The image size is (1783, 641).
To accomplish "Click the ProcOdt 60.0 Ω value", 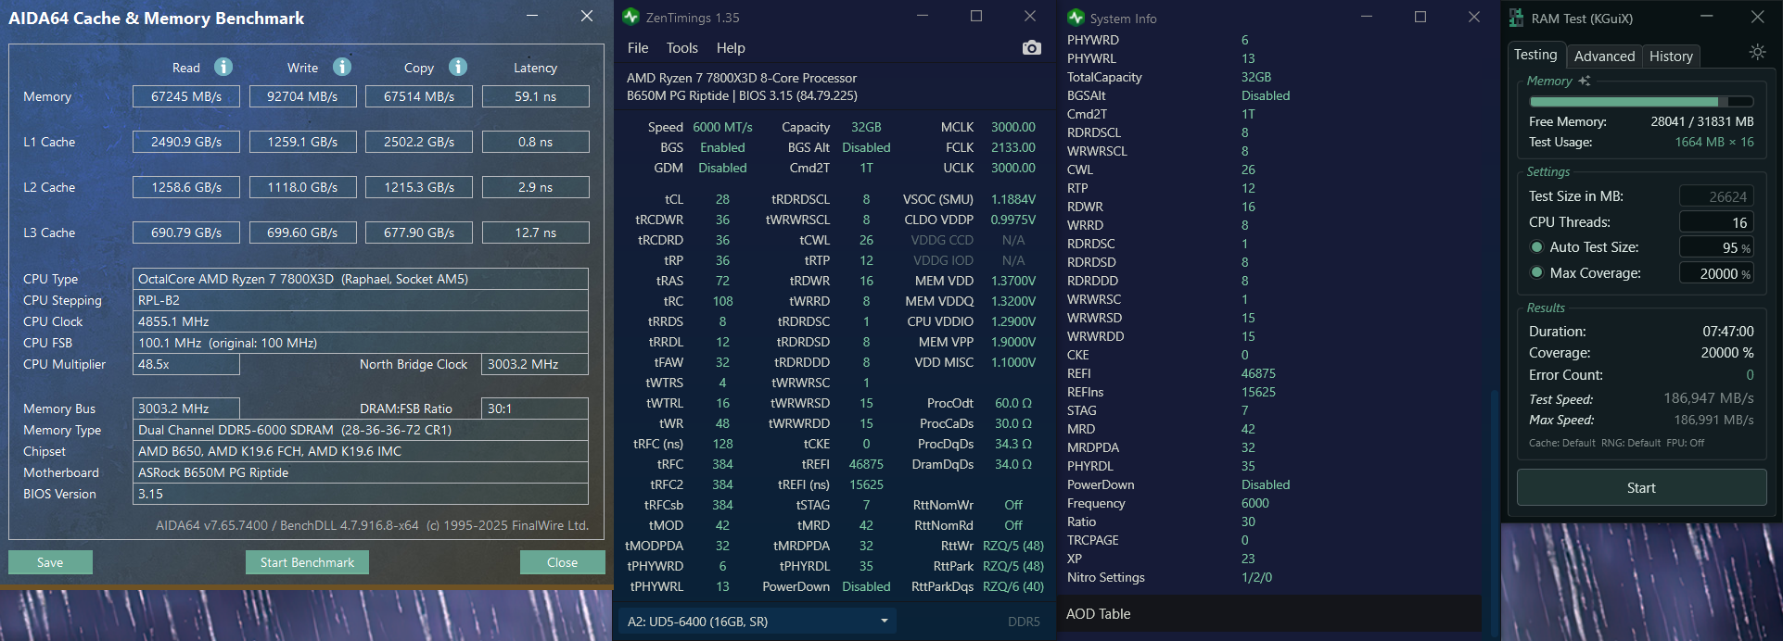I will click(1013, 403).
